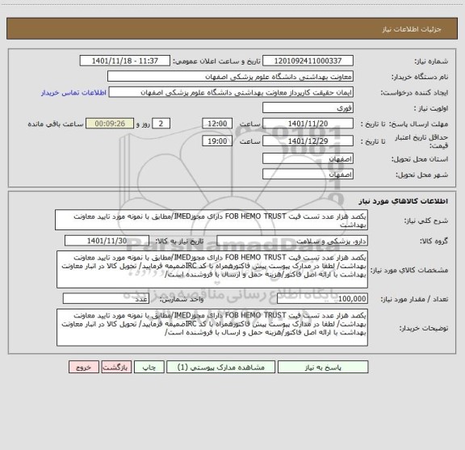The width and height of the screenshot is (465, 450).
Task: Click the اطلاعات کالاهای مورد نیاز section heading
Action: click(404, 201)
